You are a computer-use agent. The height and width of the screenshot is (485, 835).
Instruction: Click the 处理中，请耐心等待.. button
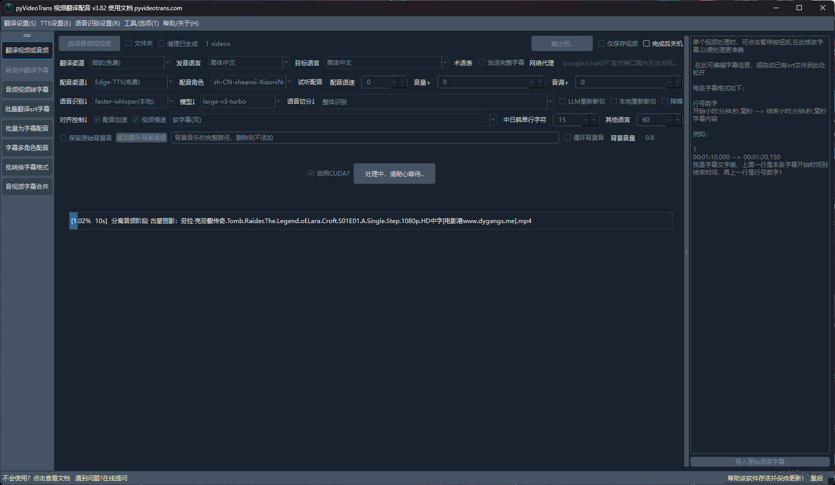click(x=395, y=174)
